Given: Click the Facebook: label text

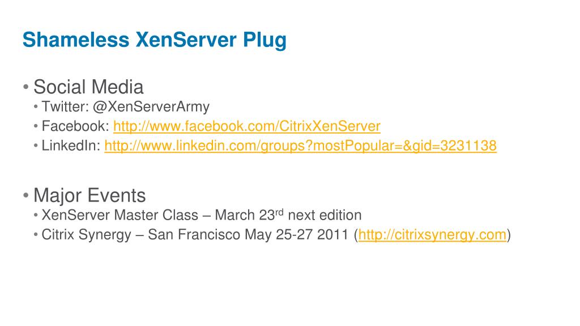Looking at the screenshot, I should (x=75, y=126).
